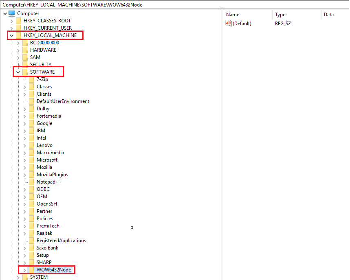Click the OpenSSH folder icon

point(32,204)
